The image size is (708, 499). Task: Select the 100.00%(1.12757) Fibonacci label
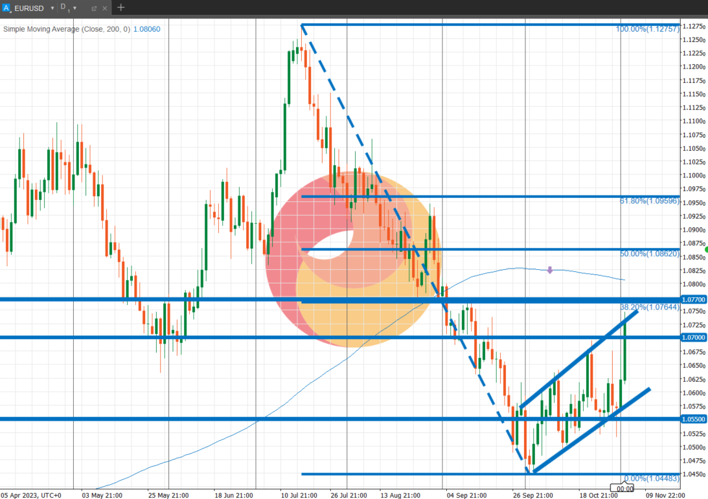648,29
